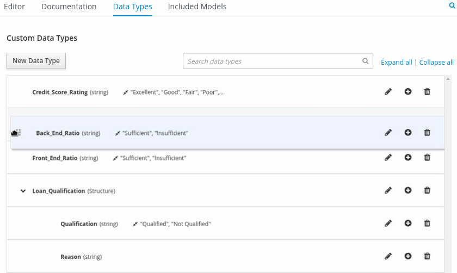This screenshot has width=457, height=273.
Task: Edit the Loan_Qualification structure
Action: pyautogui.click(x=388, y=191)
